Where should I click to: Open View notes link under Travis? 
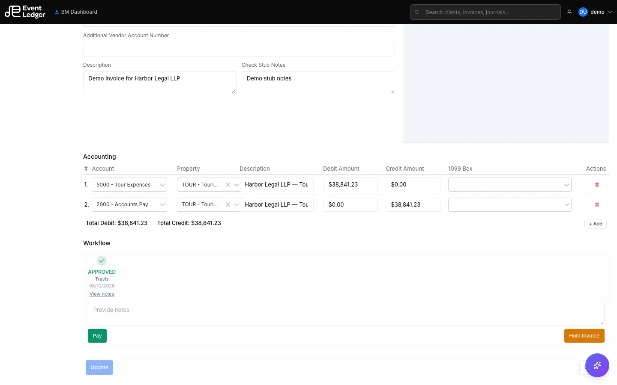(x=102, y=294)
